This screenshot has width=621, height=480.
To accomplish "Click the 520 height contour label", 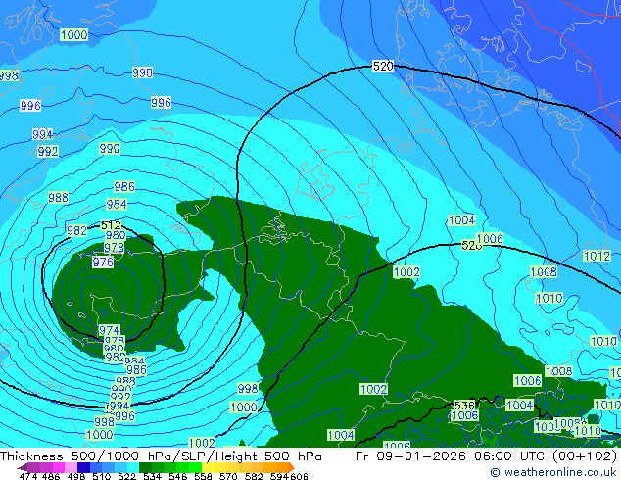I will 383,67.
